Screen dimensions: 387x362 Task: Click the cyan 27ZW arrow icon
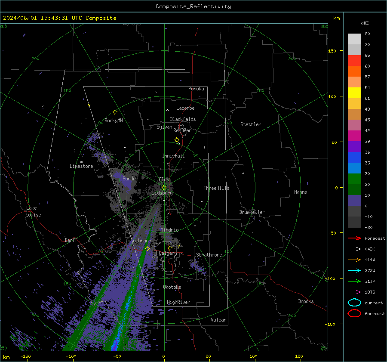(x=354, y=270)
